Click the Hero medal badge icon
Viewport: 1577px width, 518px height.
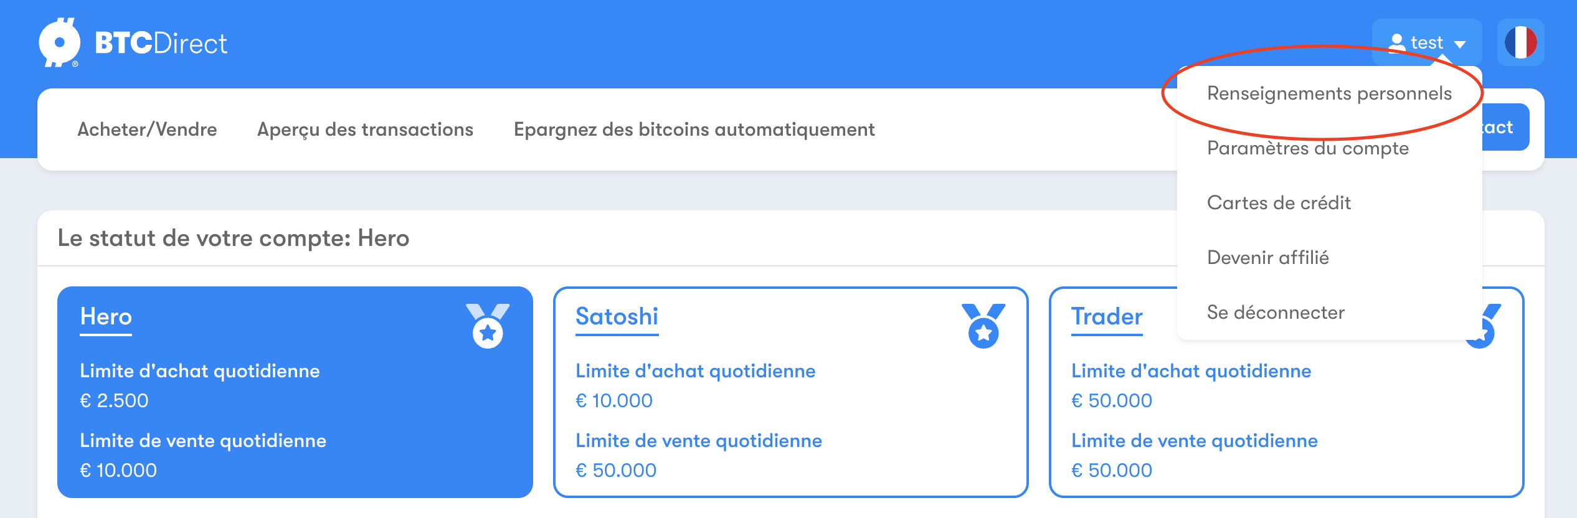point(488,326)
